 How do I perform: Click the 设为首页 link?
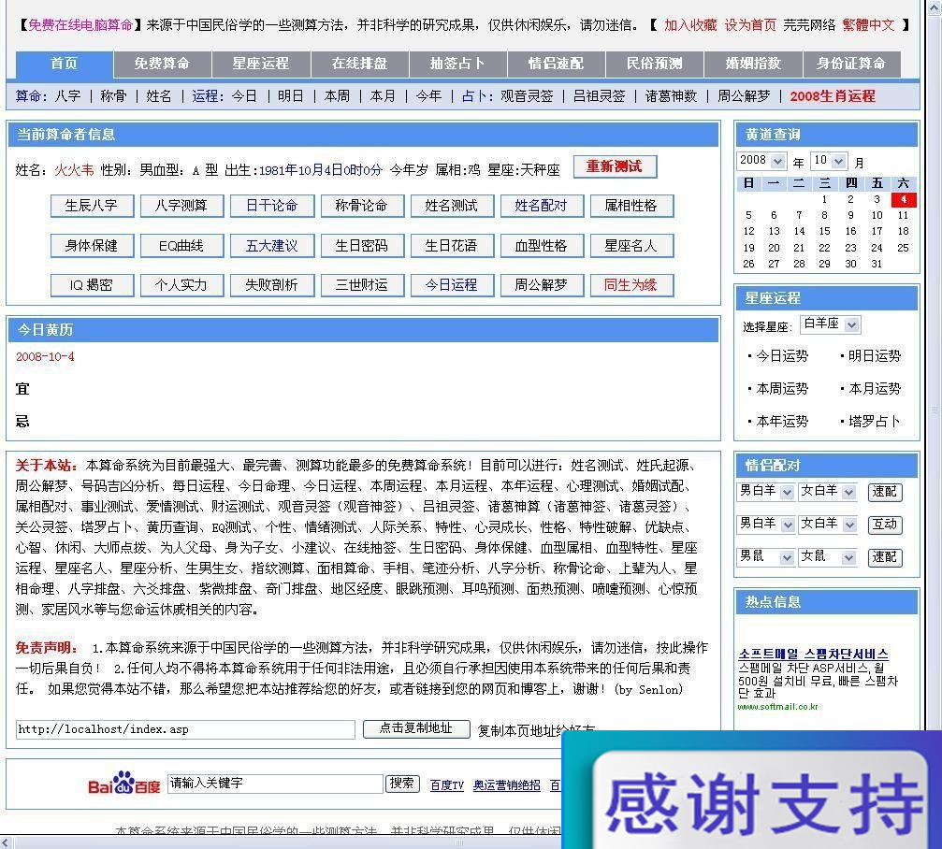tap(750, 25)
